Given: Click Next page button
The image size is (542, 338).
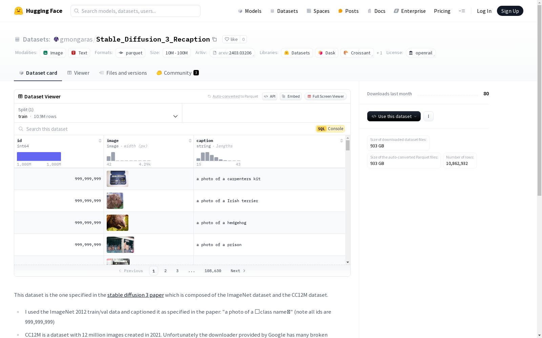Looking at the screenshot, I should [x=238, y=271].
